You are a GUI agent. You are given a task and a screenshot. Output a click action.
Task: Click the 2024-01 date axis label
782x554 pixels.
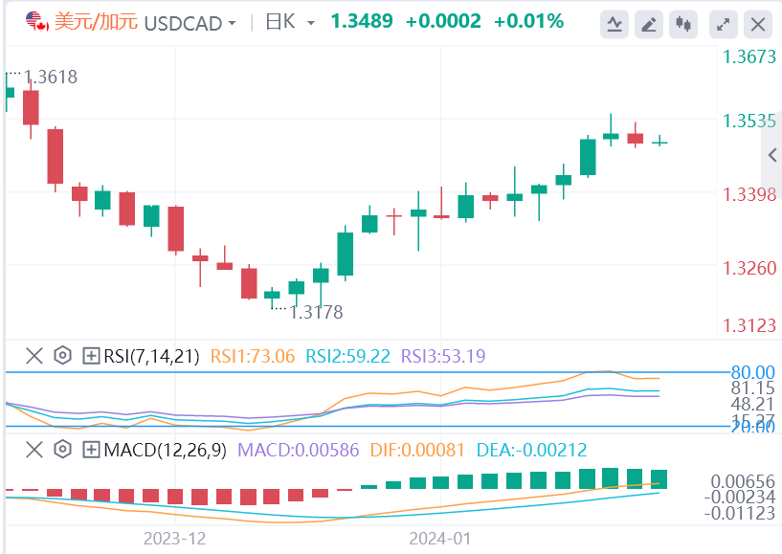tap(440, 539)
